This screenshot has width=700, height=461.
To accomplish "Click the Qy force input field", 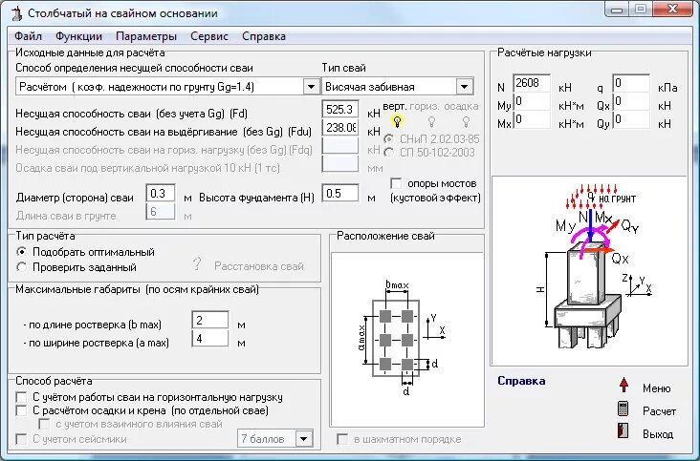I will 631,120.
